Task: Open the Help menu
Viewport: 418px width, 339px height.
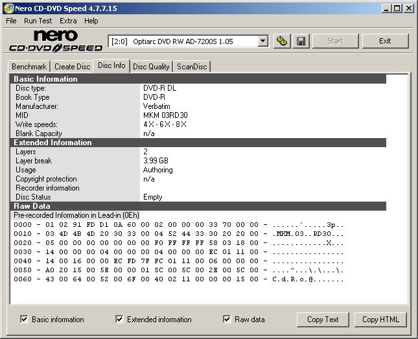Action: point(91,21)
